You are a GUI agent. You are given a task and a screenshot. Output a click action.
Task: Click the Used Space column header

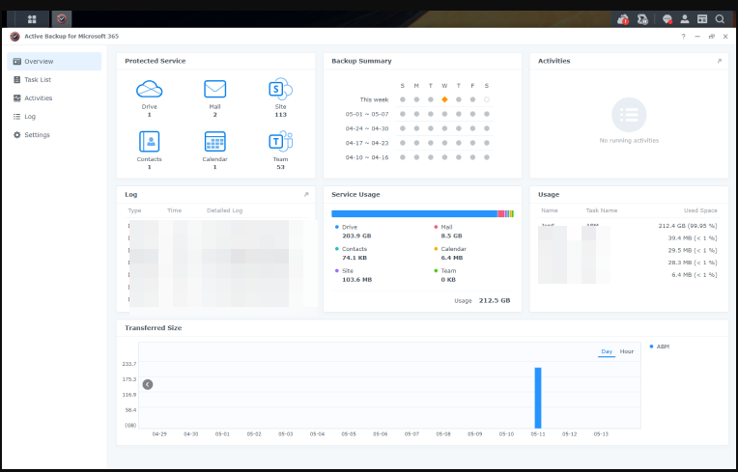pos(700,210)
